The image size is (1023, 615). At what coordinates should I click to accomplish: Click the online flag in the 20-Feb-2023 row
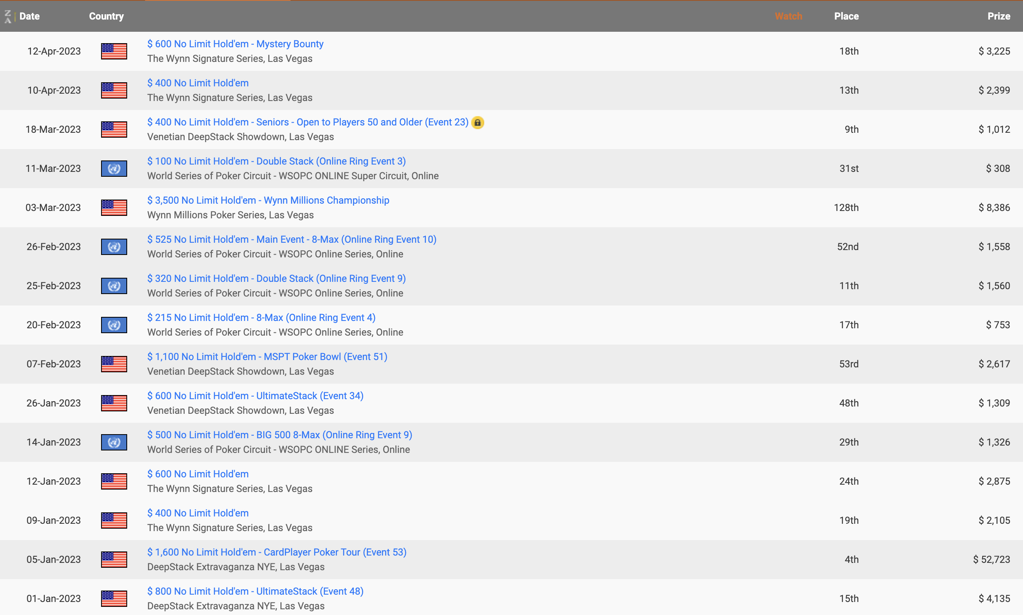pos(114,325)
